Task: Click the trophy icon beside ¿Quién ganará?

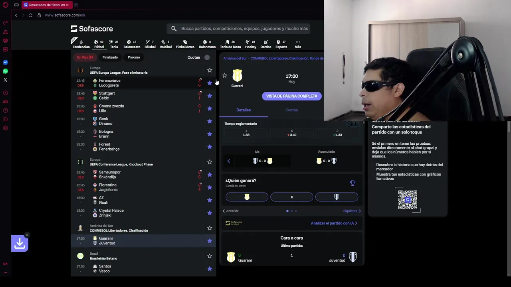Action: (x=353, y=183)
